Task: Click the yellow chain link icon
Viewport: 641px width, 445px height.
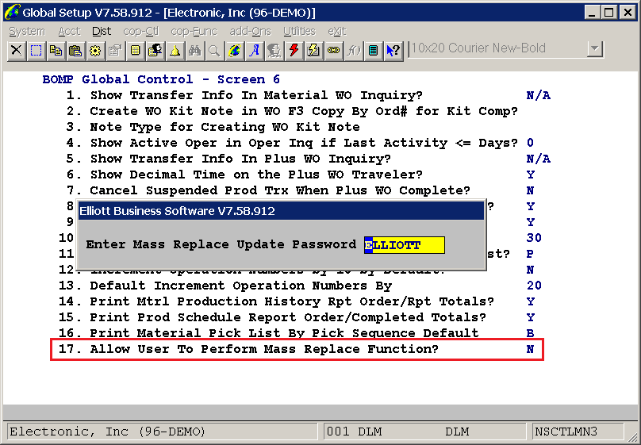Action: pos(333,50)
